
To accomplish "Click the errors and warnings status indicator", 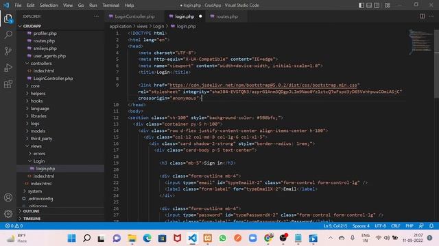I will point(14,225).
